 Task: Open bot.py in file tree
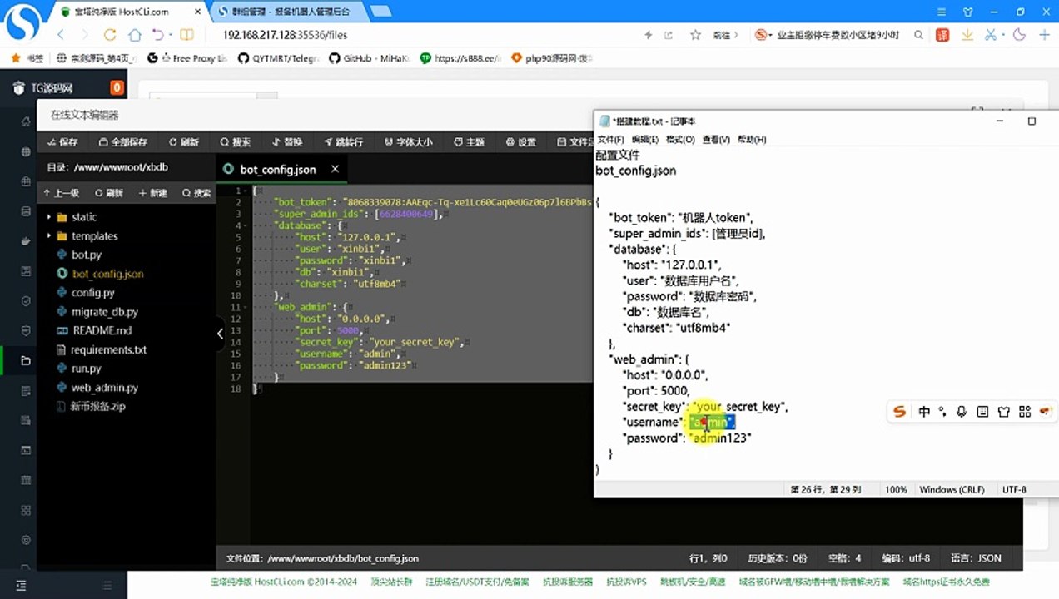pos(86,255)
